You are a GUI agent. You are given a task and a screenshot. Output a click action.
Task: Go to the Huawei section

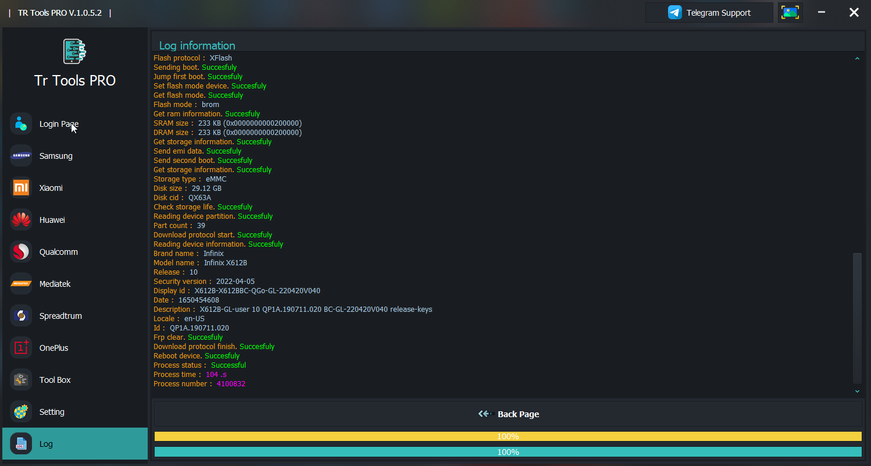[x=75, y=220]
